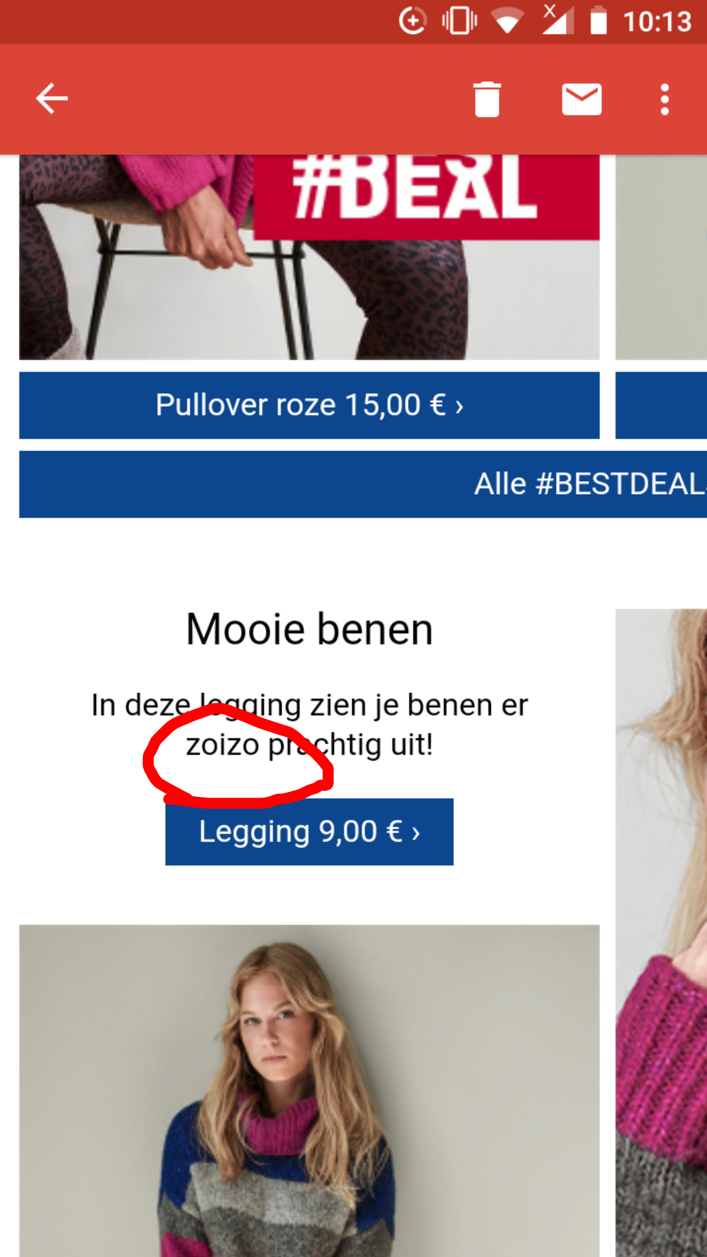Tap the red #DEAL label
707x1257 pixels.
coord(426,197)
